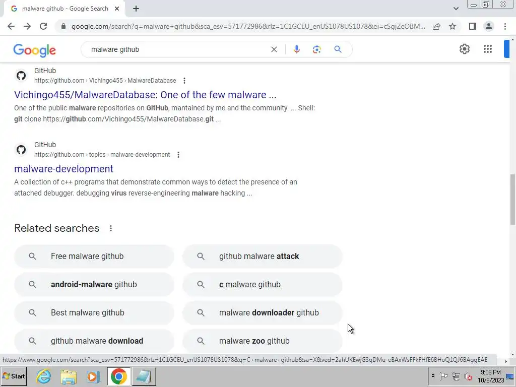Screen dimensions: 516x387
Task: Launch Internet Explorer from taskbar
Action: tap(44, 376)
